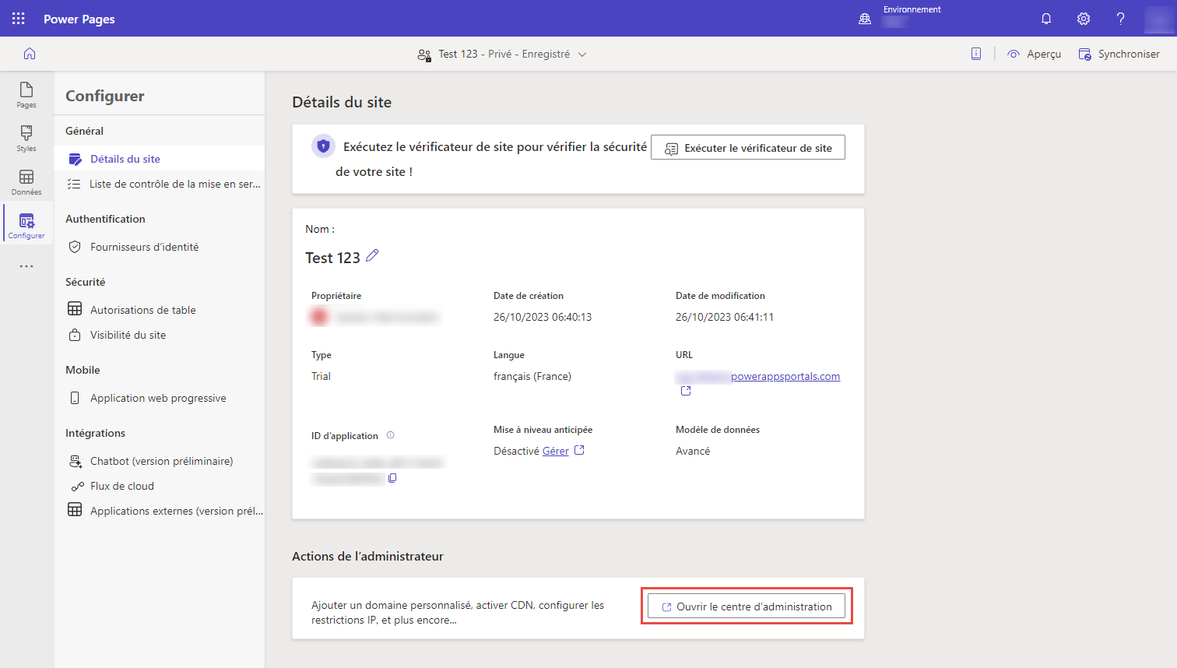Open the Données workspace

(26, 182)
